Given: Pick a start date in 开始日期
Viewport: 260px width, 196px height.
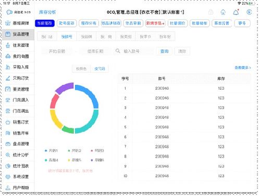Looking at the screenshot, I should [x=57, y=51].
